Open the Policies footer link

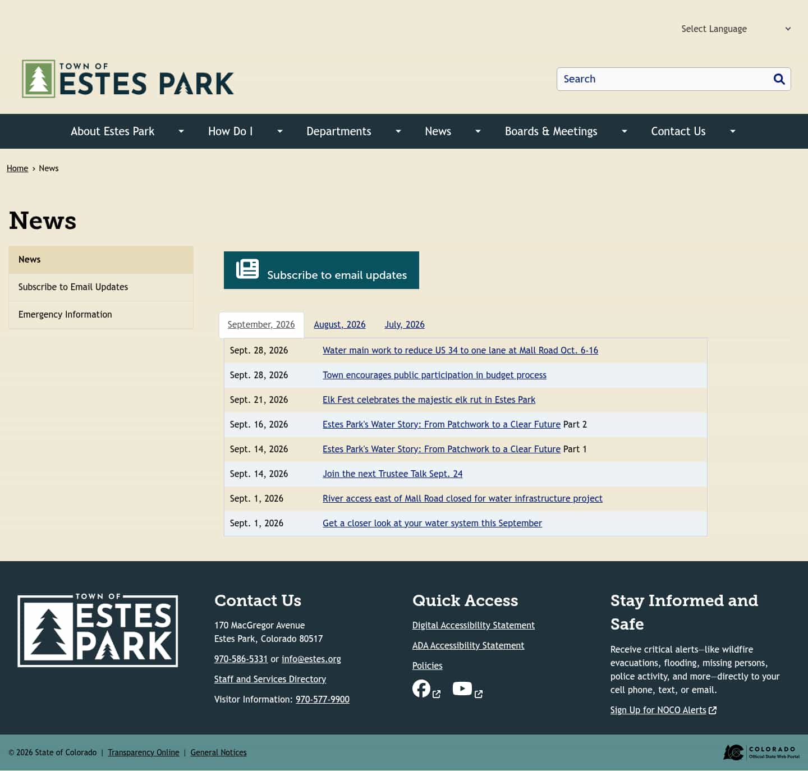(x=428, y=666)
